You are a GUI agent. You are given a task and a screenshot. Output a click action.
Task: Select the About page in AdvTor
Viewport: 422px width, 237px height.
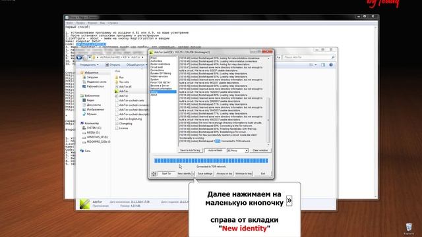point(154,95)
